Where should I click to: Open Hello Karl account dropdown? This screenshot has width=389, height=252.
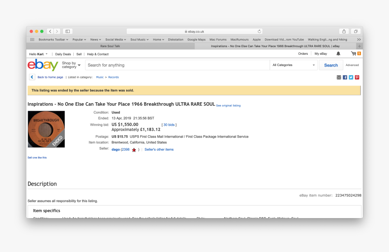[38, 54]
